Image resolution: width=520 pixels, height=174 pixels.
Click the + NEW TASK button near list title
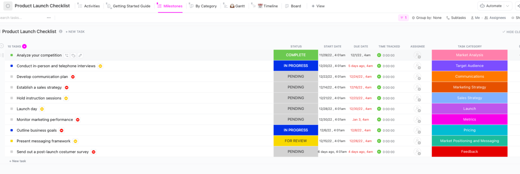tap(75, 32)
